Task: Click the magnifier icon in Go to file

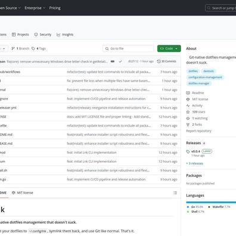Action: (x=107, y=49)
